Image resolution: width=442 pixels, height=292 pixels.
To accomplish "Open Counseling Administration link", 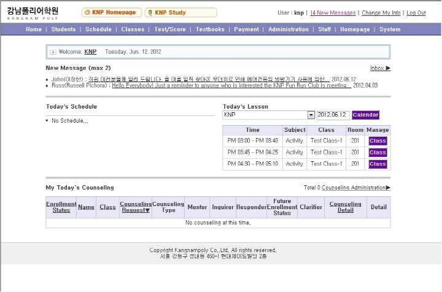I will pyautogui.click(x=354, y=188).
